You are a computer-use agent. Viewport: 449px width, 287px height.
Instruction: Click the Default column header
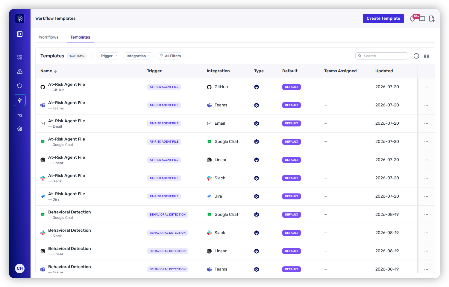click(290, 71)
